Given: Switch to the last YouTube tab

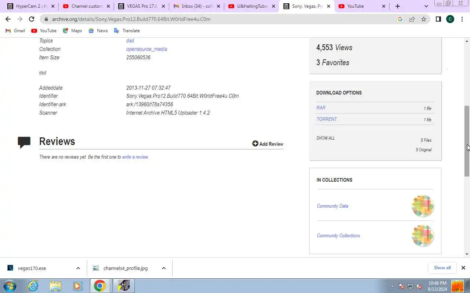Looking at the screenshot, I should click(362, 6).
